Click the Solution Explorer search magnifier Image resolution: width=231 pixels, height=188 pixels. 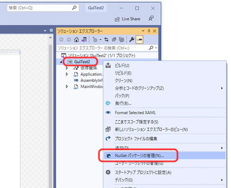tap(151, 48)
